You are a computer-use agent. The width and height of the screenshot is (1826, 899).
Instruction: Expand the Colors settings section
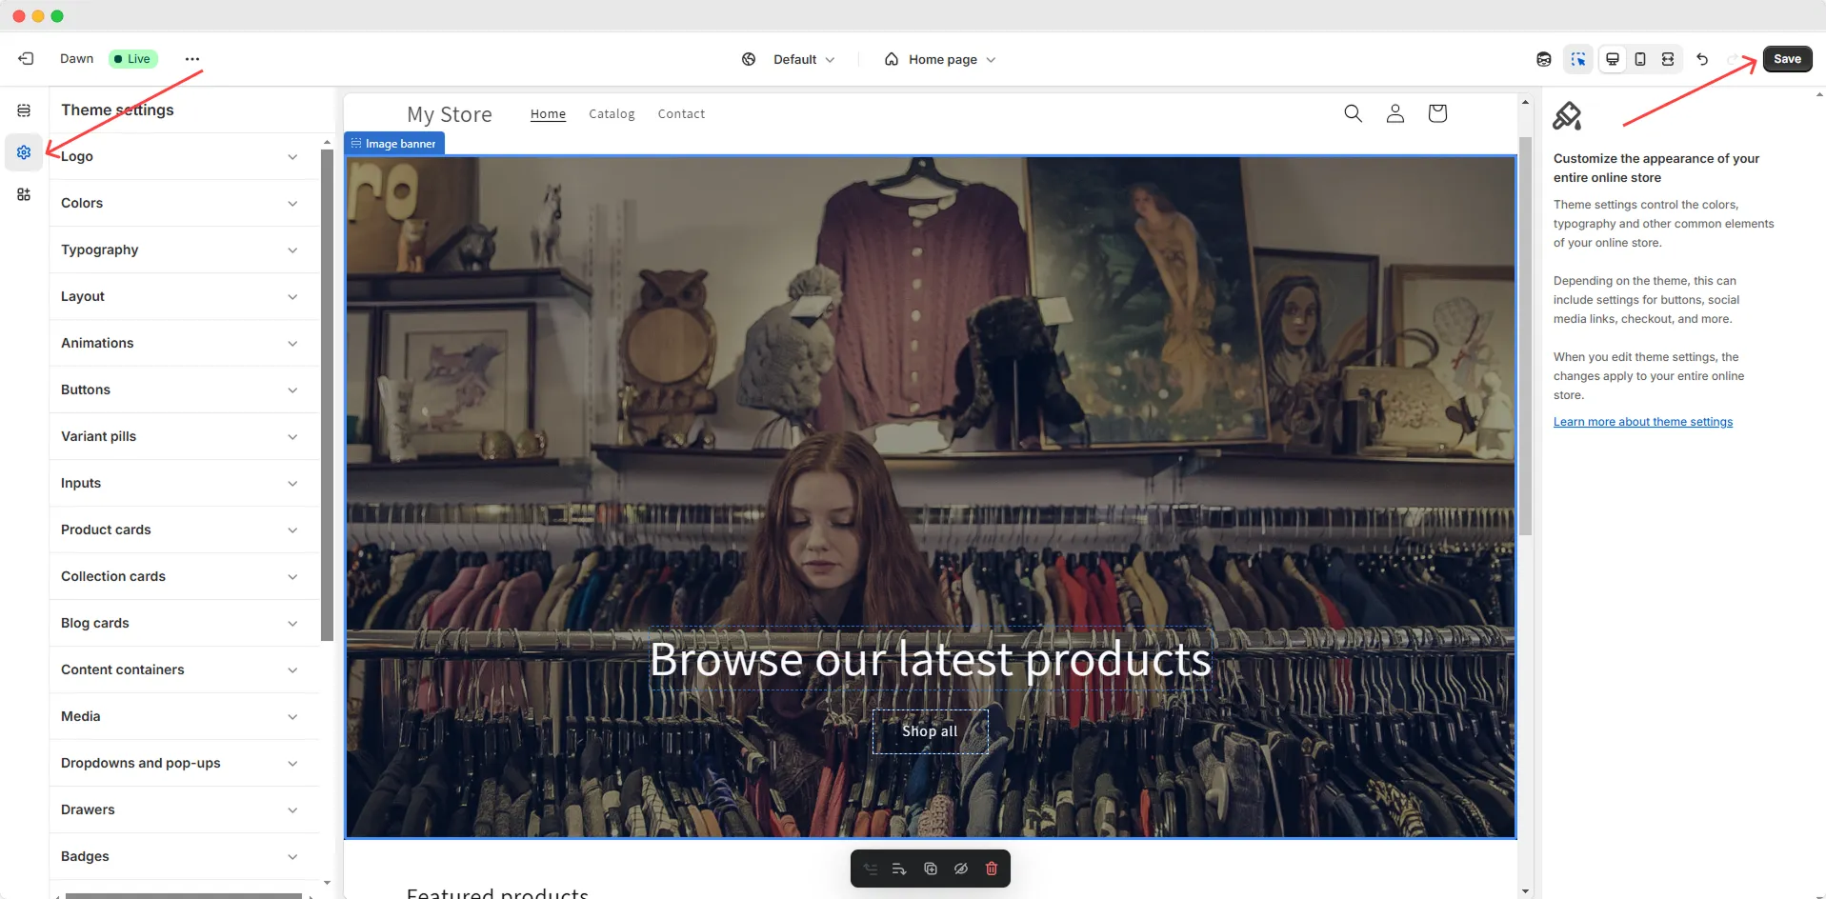click(x=183, y=203)
